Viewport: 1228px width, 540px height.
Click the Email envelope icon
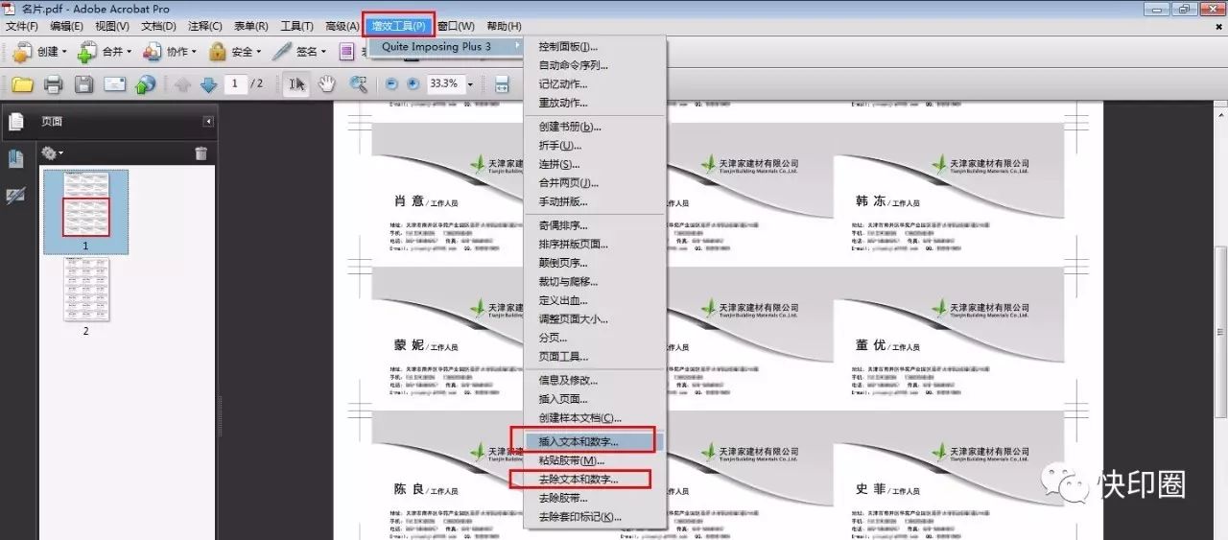(x=114, y=84)
